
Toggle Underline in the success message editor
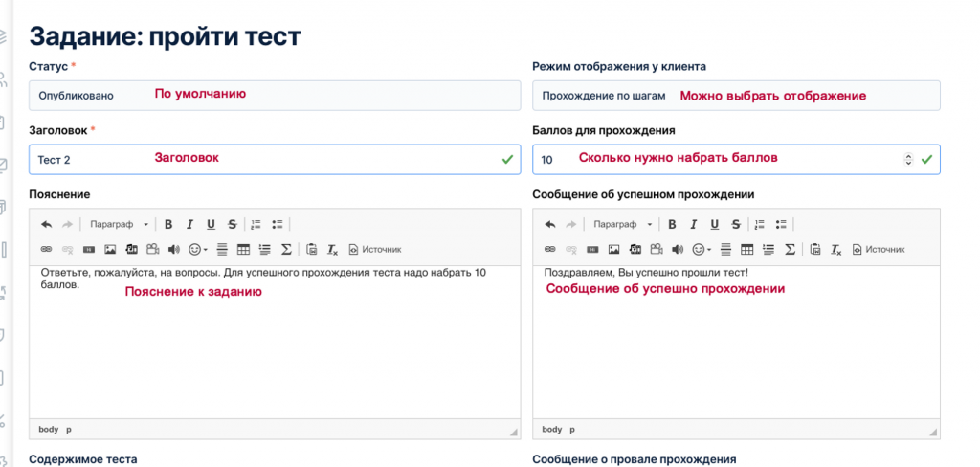[714, 225]
